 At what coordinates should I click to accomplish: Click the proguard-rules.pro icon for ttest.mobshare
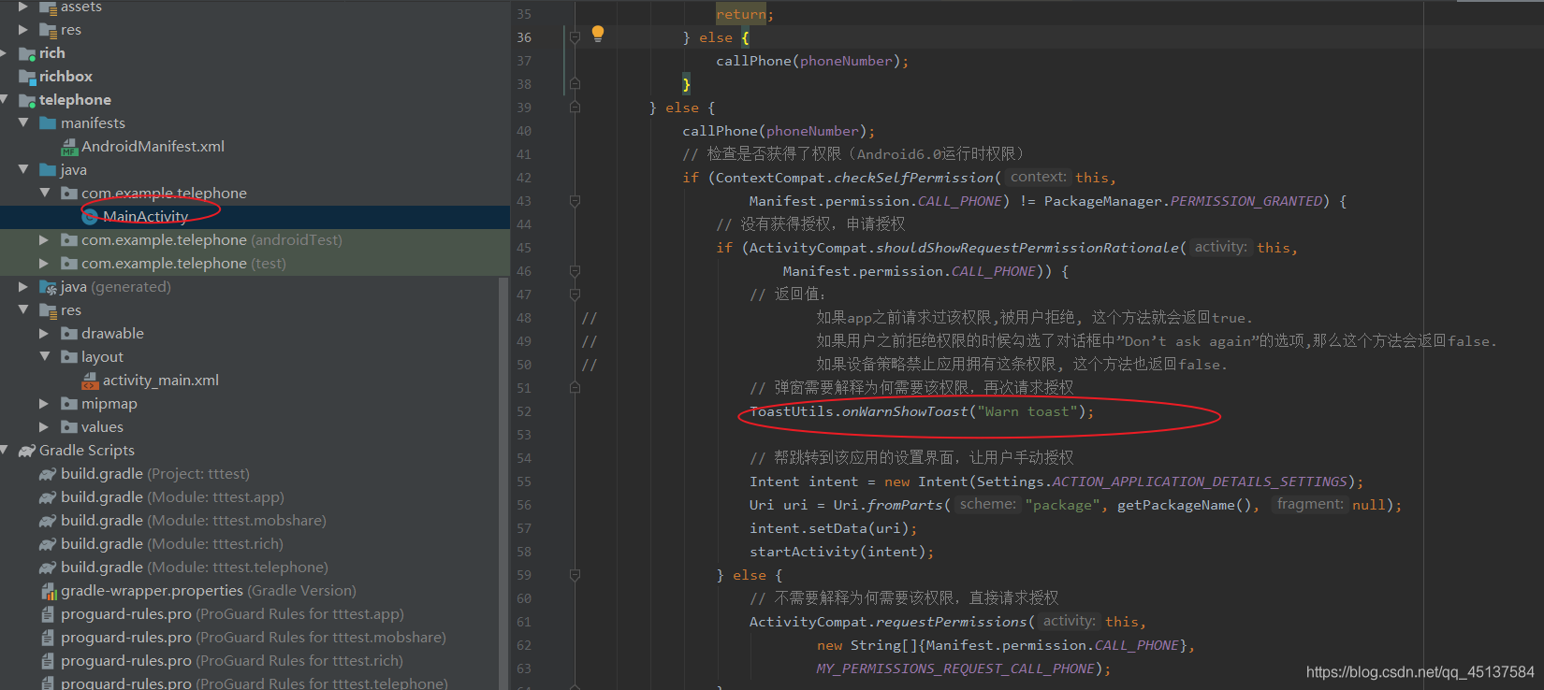click(x=48, y=638)
